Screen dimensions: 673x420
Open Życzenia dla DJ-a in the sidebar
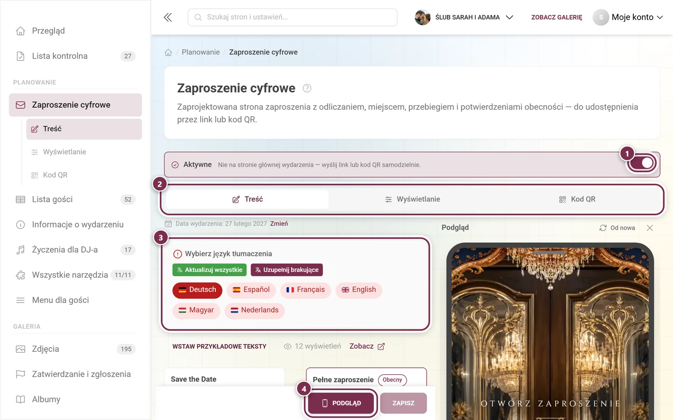point(75,250)
